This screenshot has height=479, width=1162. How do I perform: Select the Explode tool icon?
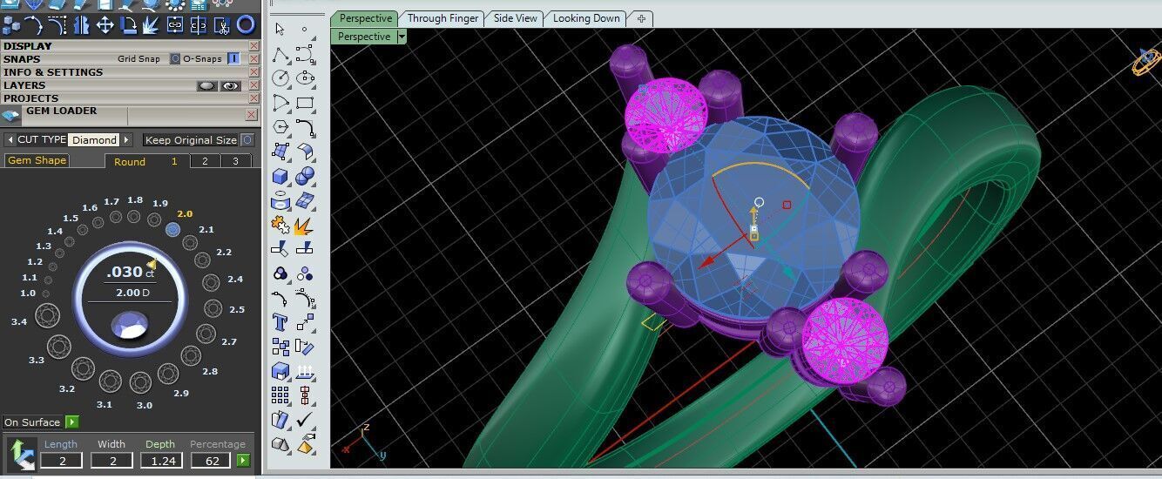pyautogui.click(x=304, y=226)
